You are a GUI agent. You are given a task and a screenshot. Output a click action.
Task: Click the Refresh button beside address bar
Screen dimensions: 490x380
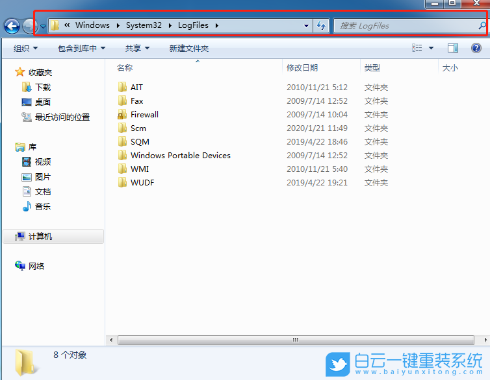click(321, 25)
